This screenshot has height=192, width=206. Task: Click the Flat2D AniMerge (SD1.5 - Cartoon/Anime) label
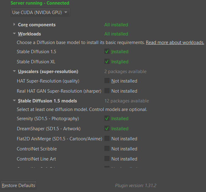tap(60, 139)
